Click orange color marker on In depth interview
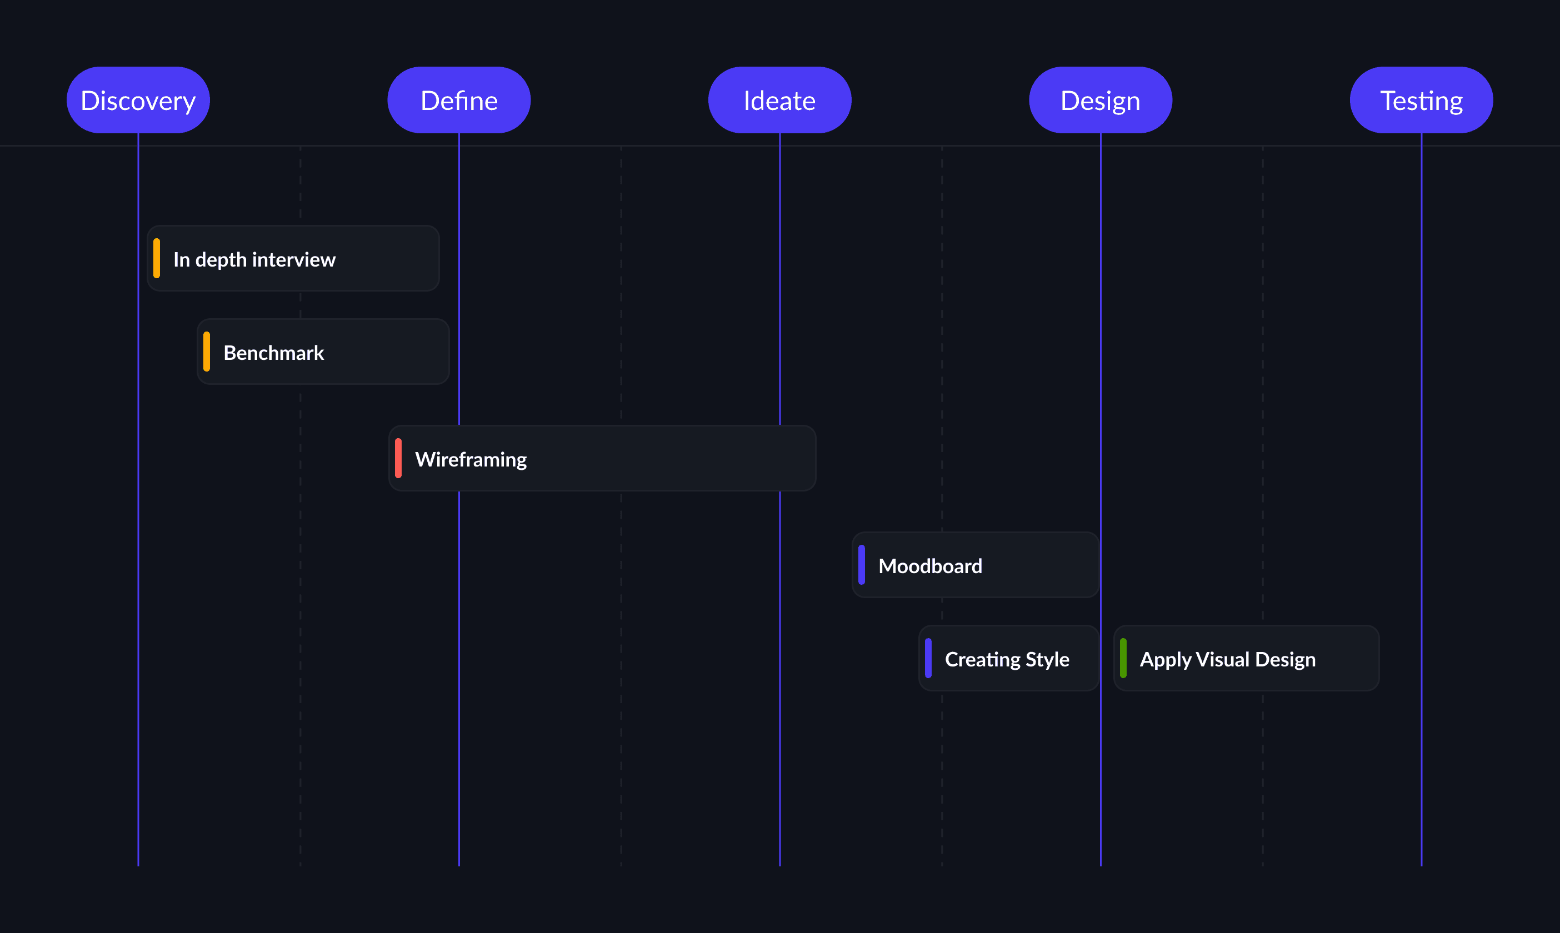This screenshot has width=1560, height=933. pyautogui.click(x=157, y=258)
